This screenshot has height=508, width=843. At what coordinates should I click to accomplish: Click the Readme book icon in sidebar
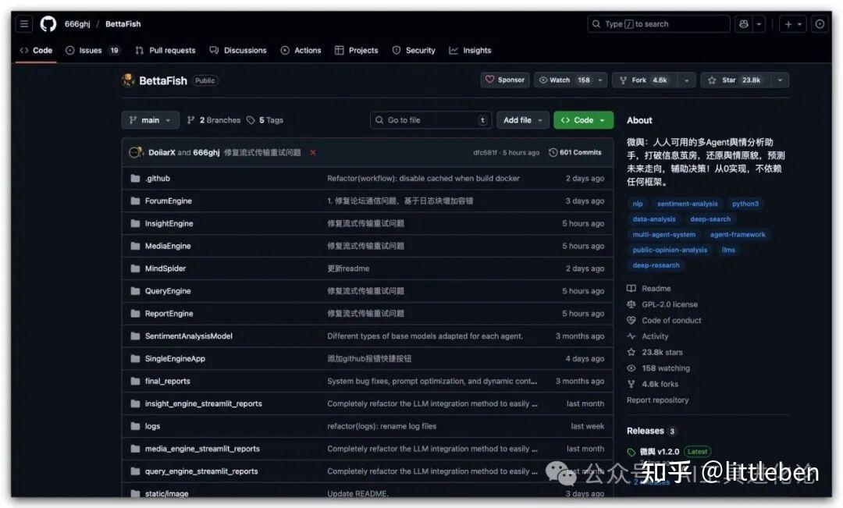pyautogui.click(x=631, y=288)
